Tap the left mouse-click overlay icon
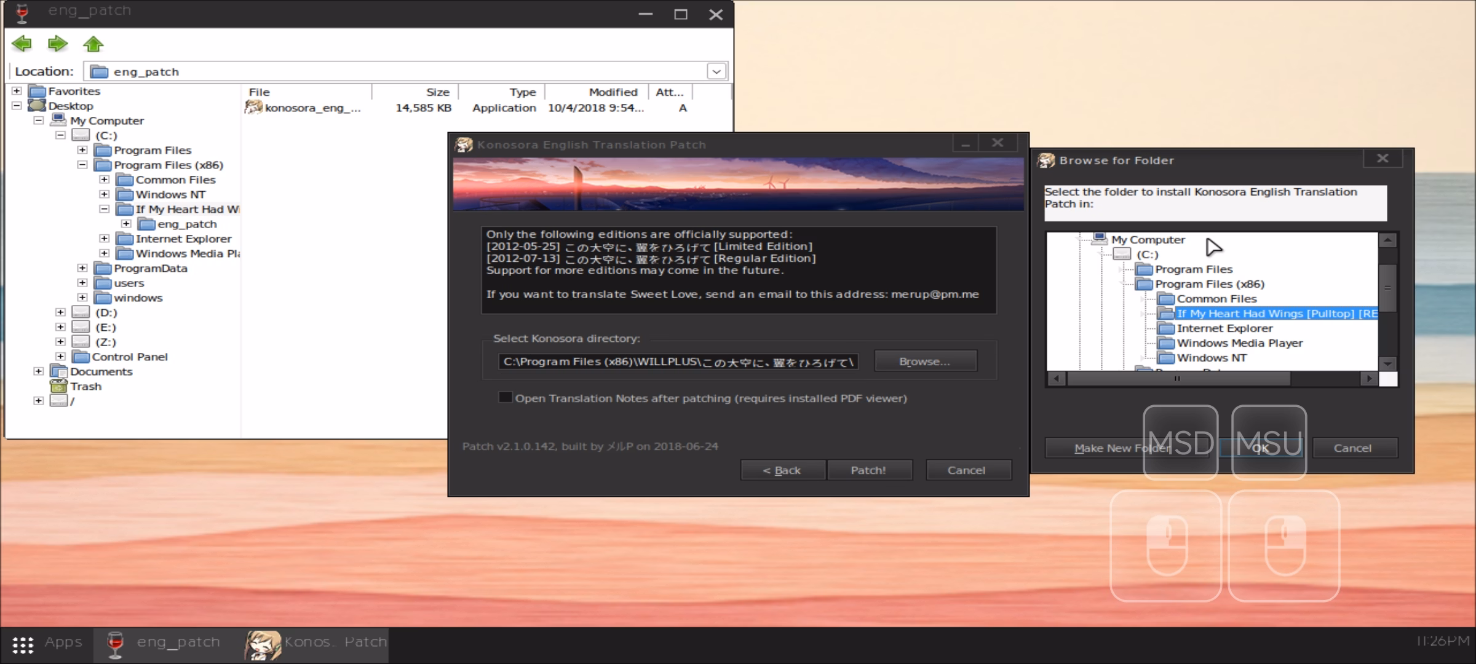Image resolution: width=1476 pixels, height=664 pixels. coord(1165,546)
